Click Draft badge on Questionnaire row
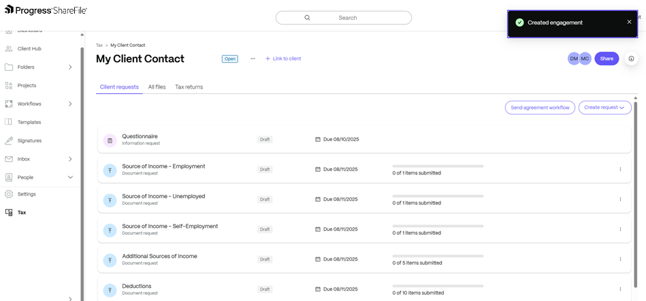646x301 pixels. coord(265,140)
